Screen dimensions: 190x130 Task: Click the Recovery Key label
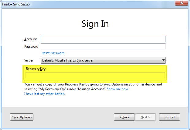coord(36,69)
